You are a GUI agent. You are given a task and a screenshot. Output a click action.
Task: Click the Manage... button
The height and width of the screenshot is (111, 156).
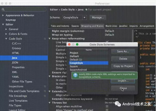click(x=98, y=17)
